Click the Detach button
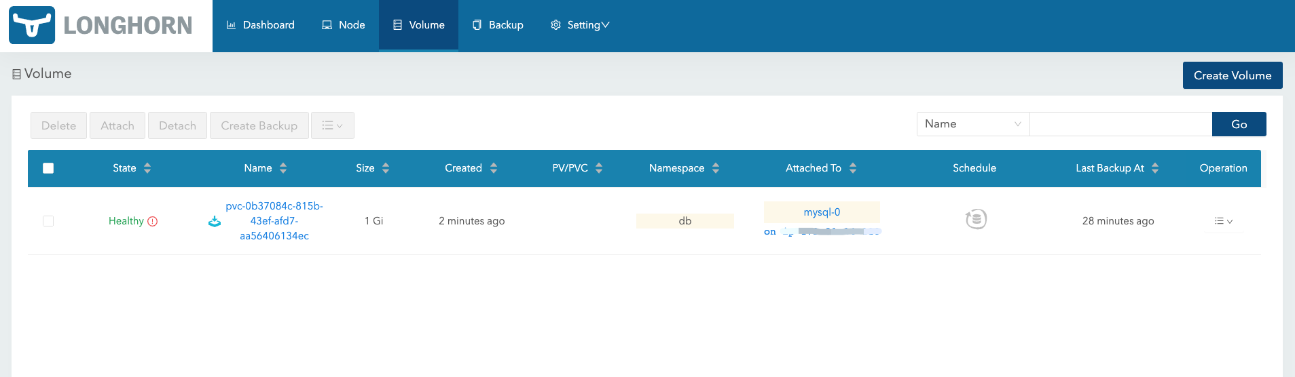The image size is (1295, 377). (x=177, y=125)
